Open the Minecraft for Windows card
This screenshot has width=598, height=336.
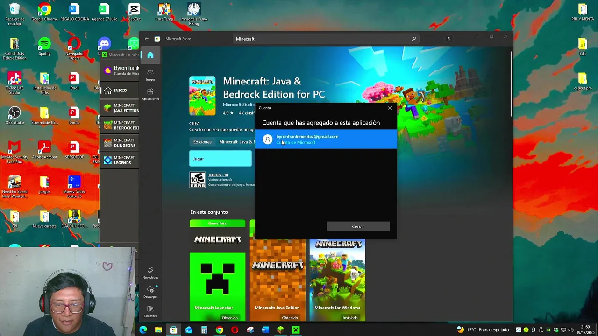click(337, 280)
